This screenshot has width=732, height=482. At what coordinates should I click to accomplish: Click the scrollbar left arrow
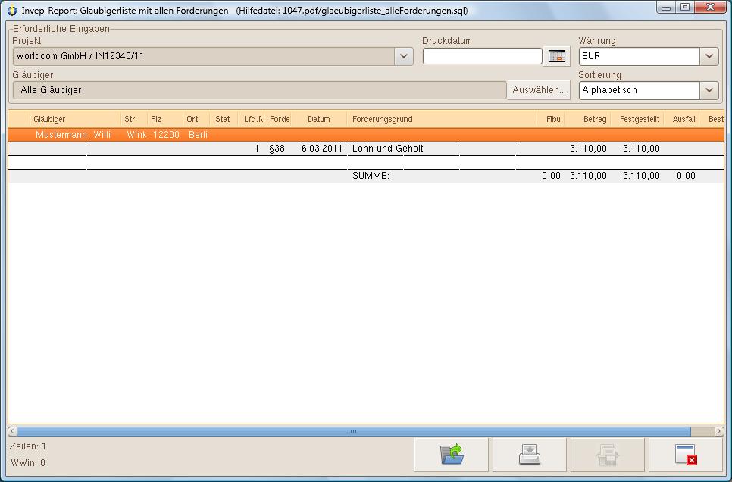point(13,431)
